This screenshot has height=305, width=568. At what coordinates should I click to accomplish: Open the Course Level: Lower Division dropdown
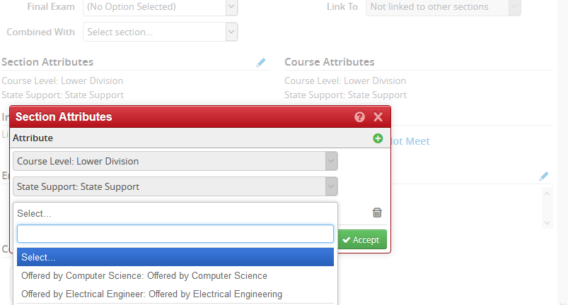175,161
